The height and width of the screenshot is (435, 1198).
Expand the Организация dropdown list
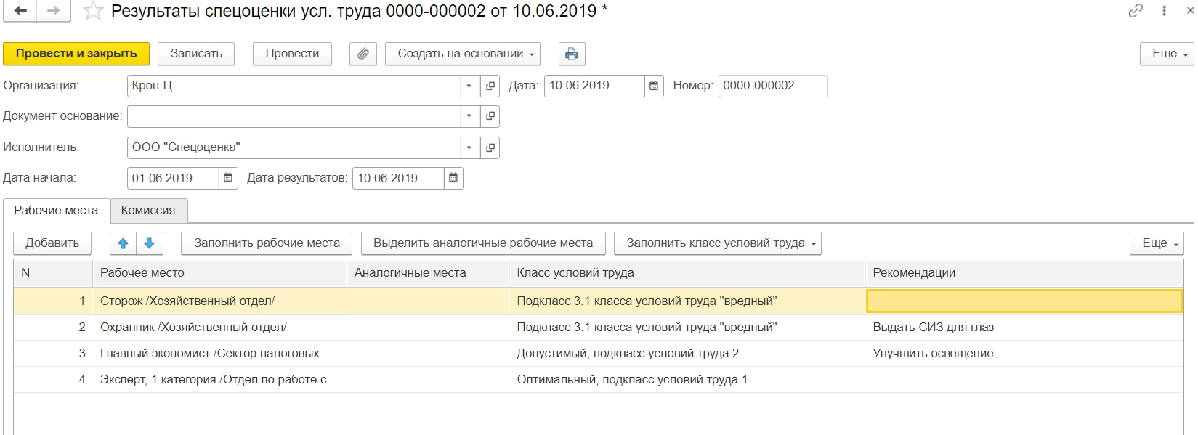(x=469, y=86)
